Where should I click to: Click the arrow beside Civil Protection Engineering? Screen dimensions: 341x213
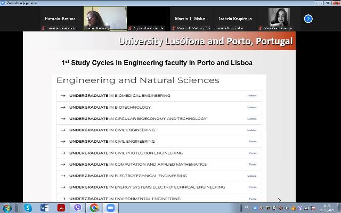63,153
